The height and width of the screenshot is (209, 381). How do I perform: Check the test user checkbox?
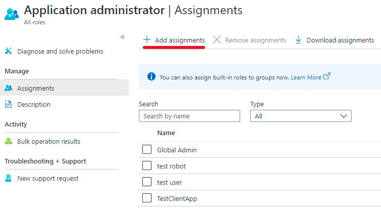(147, 182)
